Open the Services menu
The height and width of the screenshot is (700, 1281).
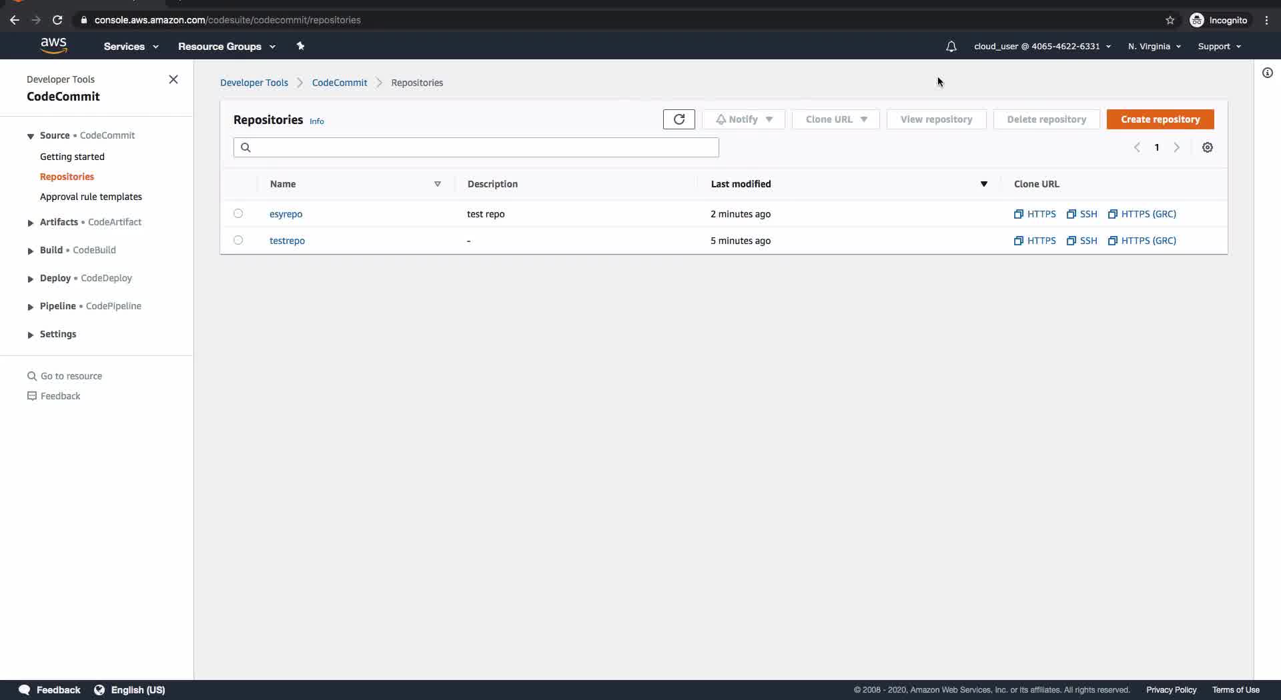coord(131,47)
